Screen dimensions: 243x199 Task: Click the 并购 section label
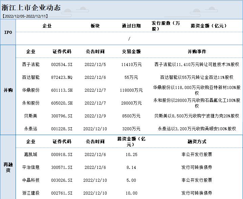[x=8, y=90]
